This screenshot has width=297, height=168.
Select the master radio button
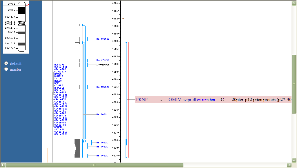coord(6,69)
